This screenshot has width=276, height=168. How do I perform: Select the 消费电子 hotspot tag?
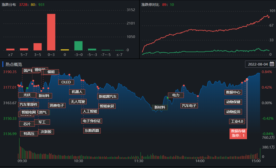(x=57, y=105)
